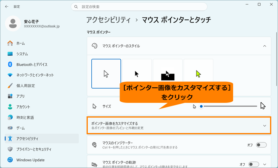Image resolution: width=278 pixels, height=168 pixels.
Task: Click the back arrow icon
Action: pos(7,7)
